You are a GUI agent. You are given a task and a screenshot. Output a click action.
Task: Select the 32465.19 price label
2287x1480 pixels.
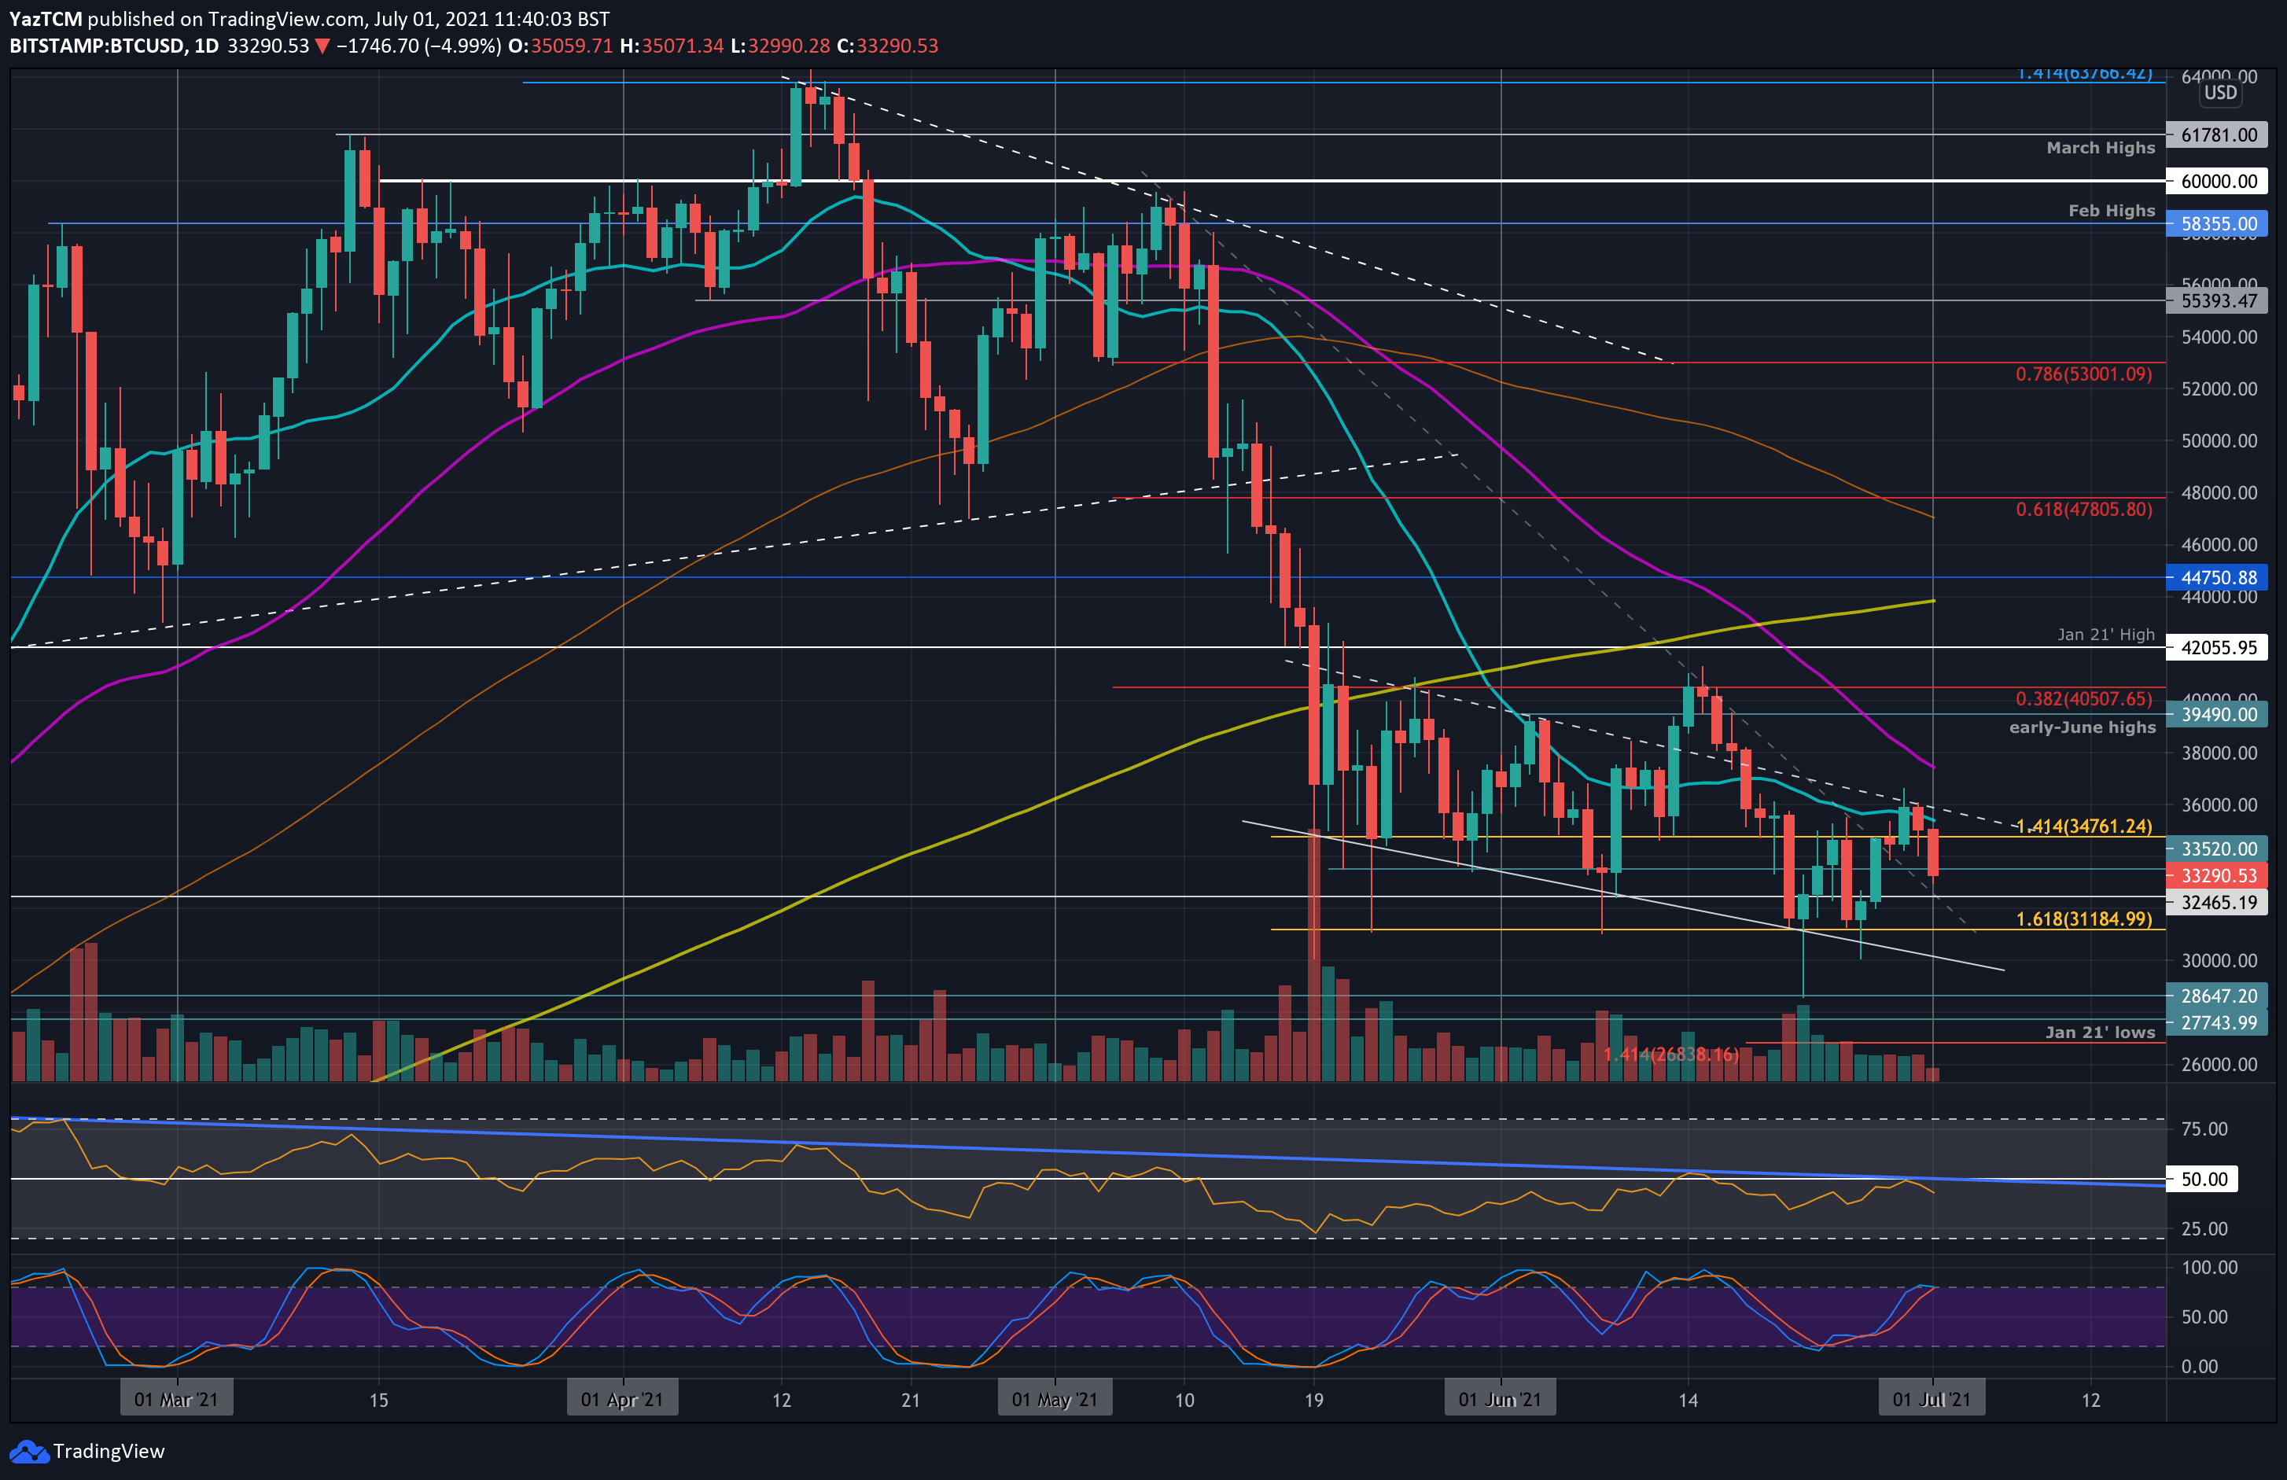2218,903
